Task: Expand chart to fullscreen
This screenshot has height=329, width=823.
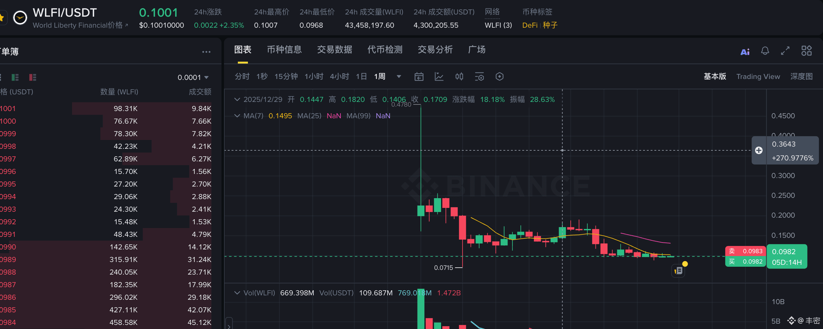Action: [x=785, y=51]
